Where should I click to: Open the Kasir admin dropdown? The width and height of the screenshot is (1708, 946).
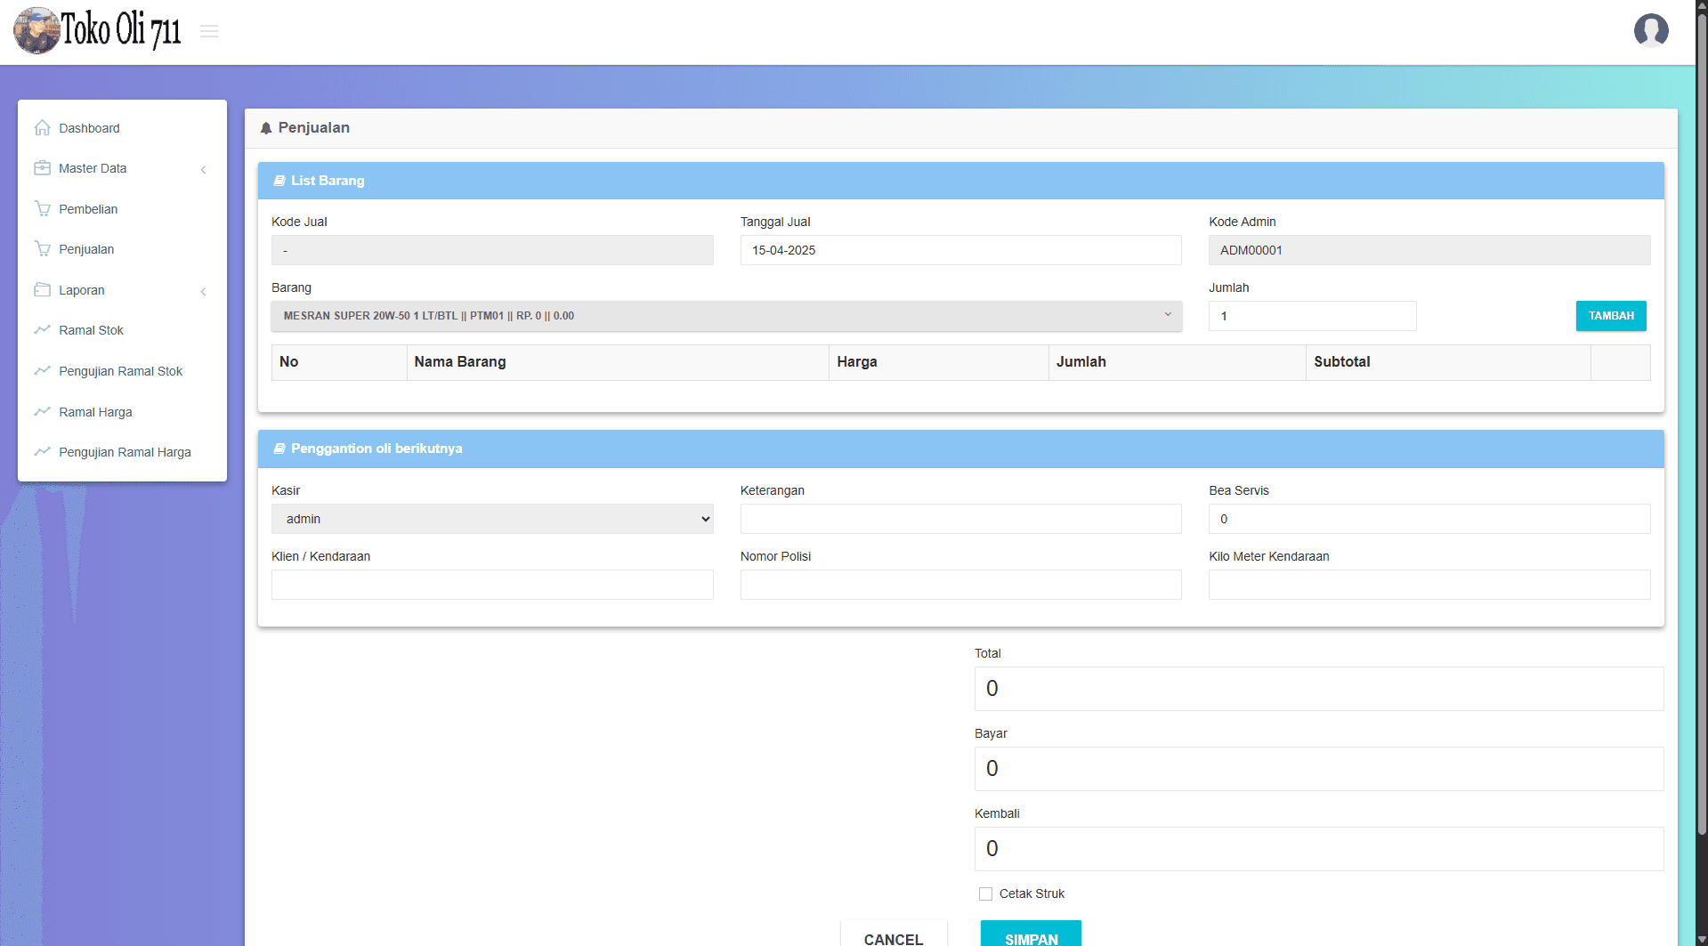492,519
